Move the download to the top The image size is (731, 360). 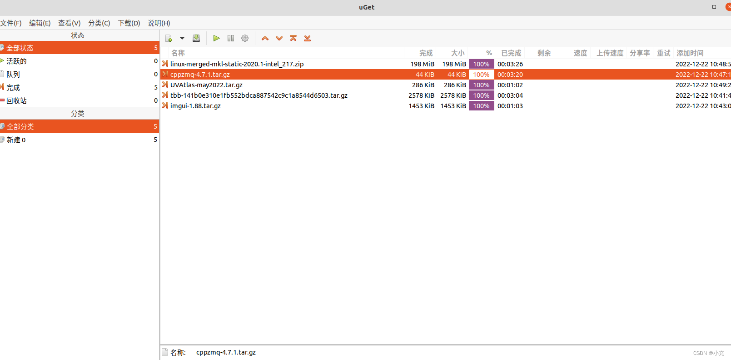coord(293,38)
